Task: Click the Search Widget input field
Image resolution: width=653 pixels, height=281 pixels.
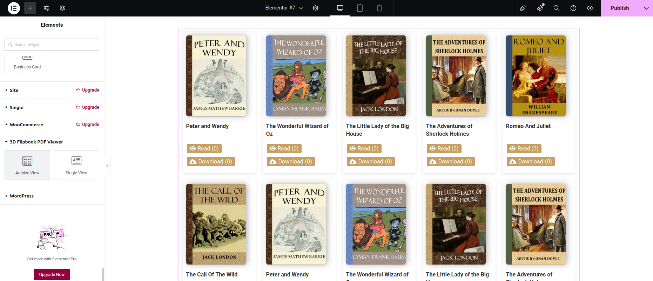Action: tap(52, 45)
